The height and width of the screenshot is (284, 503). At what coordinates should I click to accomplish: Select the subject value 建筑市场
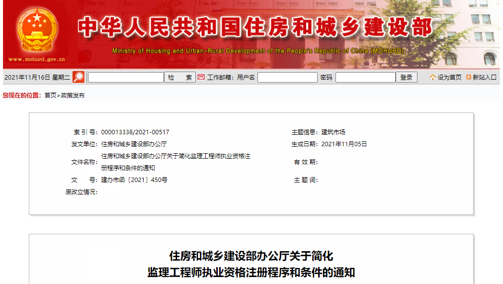tap(334, 132)
